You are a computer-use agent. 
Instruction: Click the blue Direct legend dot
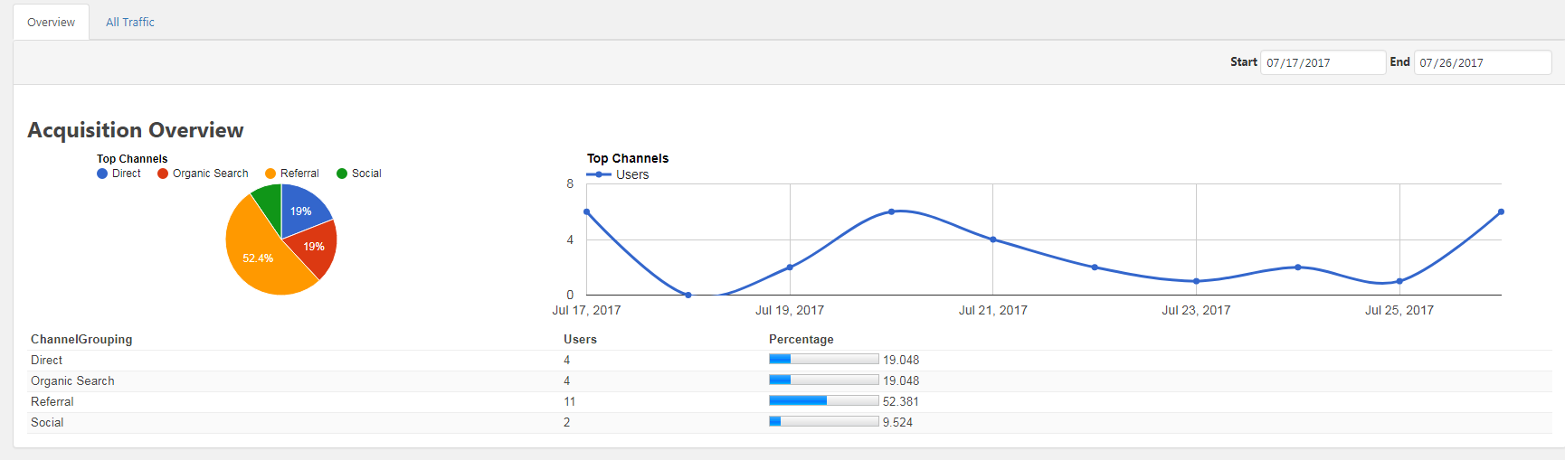[102, 174]
